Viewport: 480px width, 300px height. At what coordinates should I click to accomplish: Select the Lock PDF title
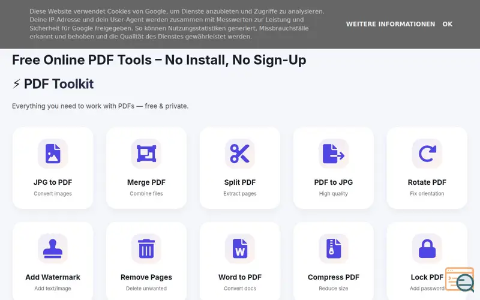[x=427, y=277]
